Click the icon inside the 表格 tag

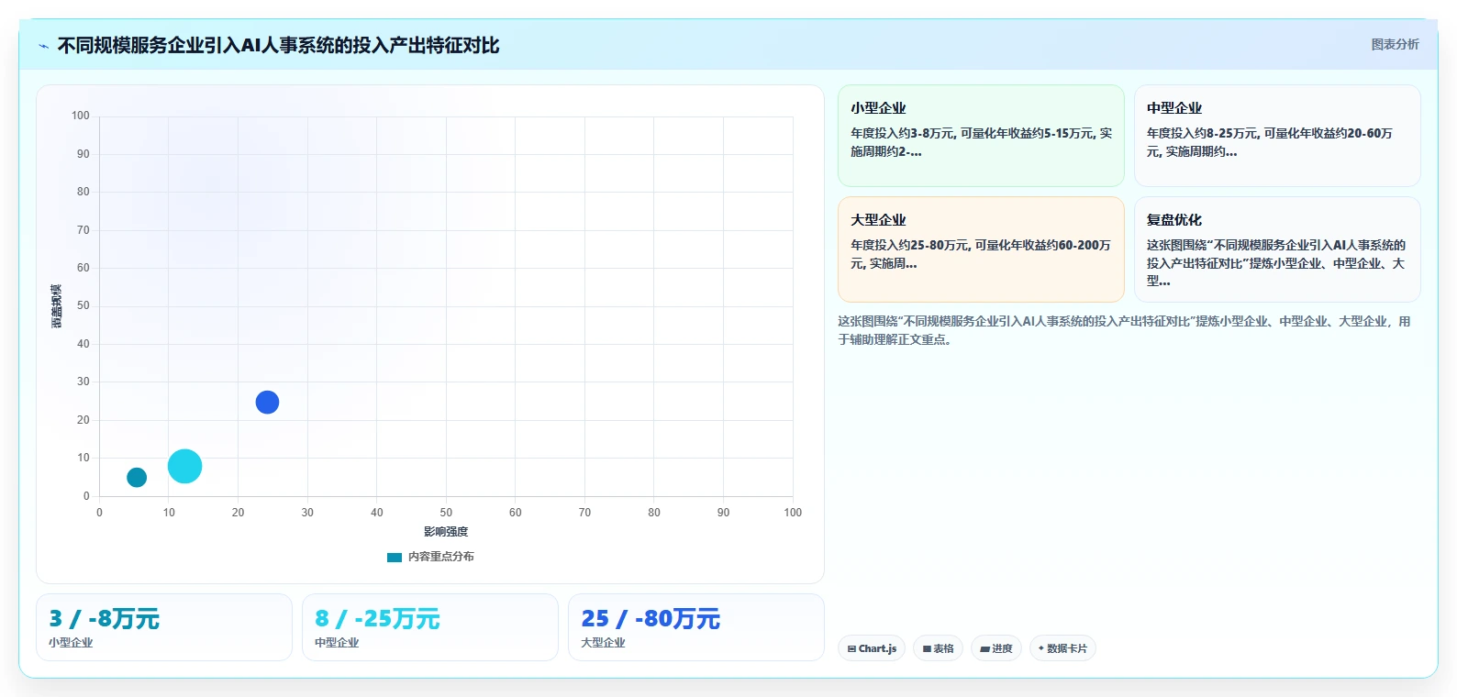tap(927, 648)
